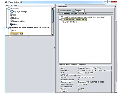Collapse the MAVinci Connector PRO 6C04 node
122x94 pixels.
point(60,20)
